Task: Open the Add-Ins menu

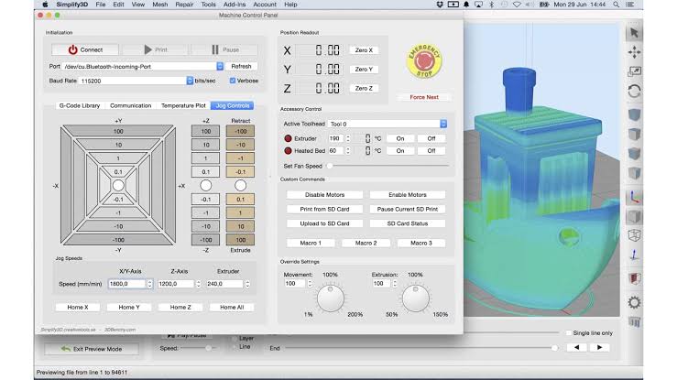Action: 235,5
